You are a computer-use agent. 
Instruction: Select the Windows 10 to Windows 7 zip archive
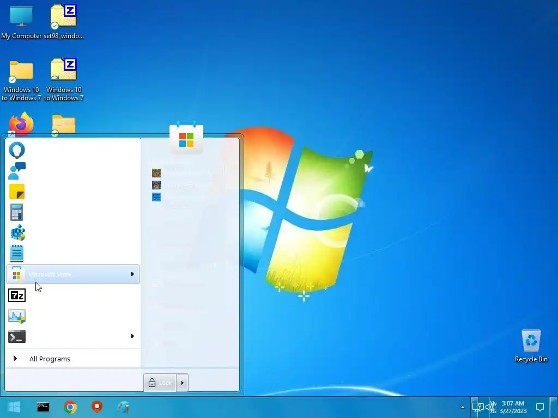tap(64, 80)
